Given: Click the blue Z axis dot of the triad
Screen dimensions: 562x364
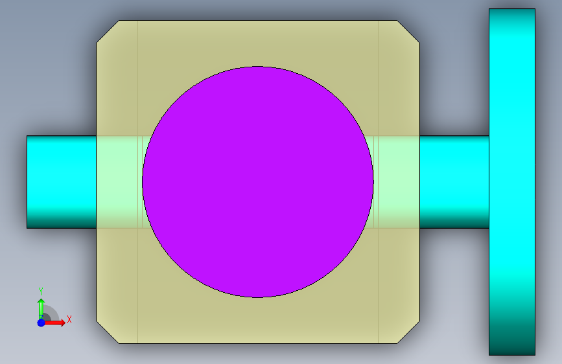Looking at the screenshot, I should (41, 323).
